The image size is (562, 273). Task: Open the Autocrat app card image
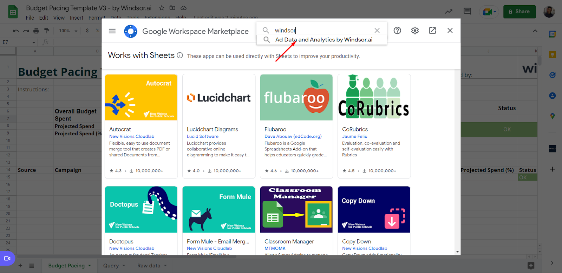pyautogui.click(x=141, y=97)
